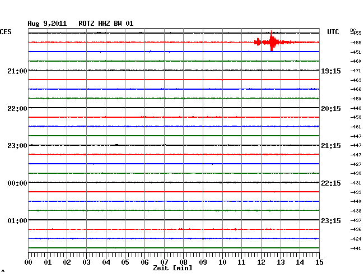The image size is (364, 277).
Task: Click the "Zeit [min]" axis title
Action: (172, 268)
